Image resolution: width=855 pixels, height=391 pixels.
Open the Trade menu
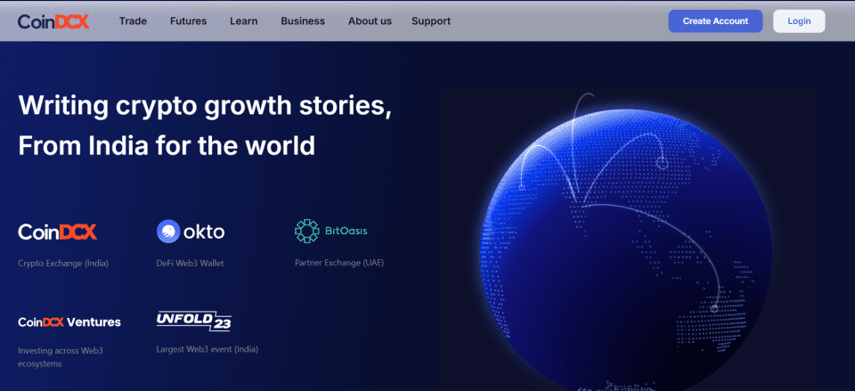tap(133, 21)
